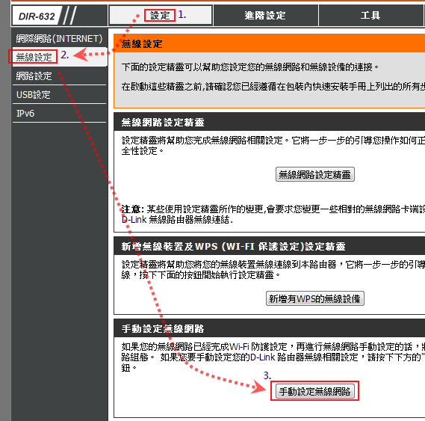This screenshot has width=425, height=421.
Task: Launch the 無線網路設定精靈 button
Action: 315,174
